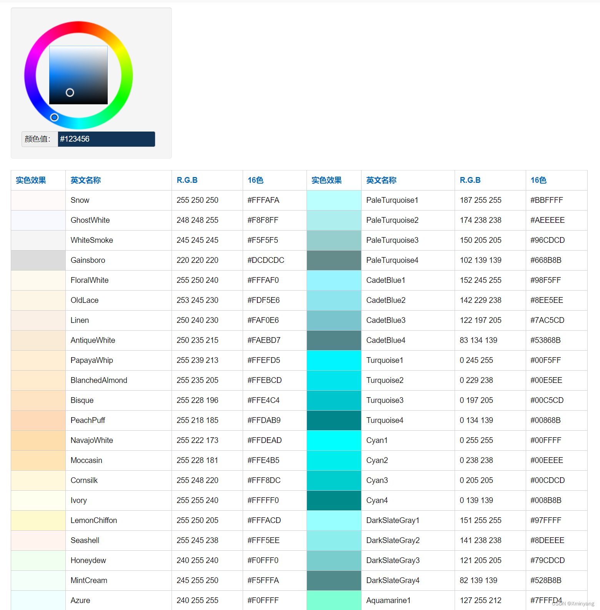The height and width of the screenshot is (610, 600).
Task: Click the right 英文名称 column header
Action: tap(381, 180)
